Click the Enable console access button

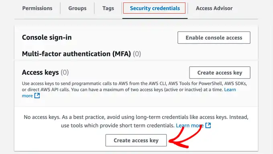[214, 37]
